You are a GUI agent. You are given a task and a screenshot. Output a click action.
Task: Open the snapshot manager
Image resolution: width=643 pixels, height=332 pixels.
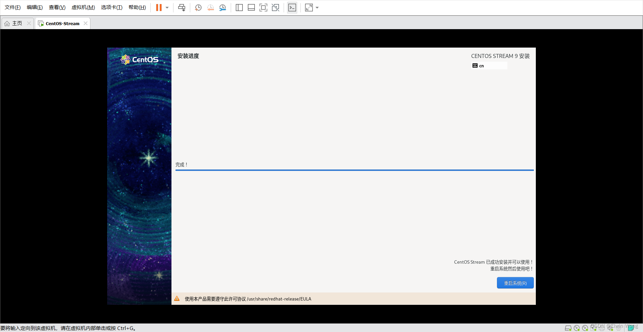pyautogui.click(x=223, y=7)
